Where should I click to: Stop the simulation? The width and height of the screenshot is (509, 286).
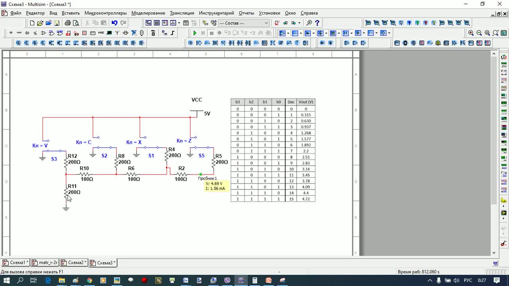click(x=212, y=33)
